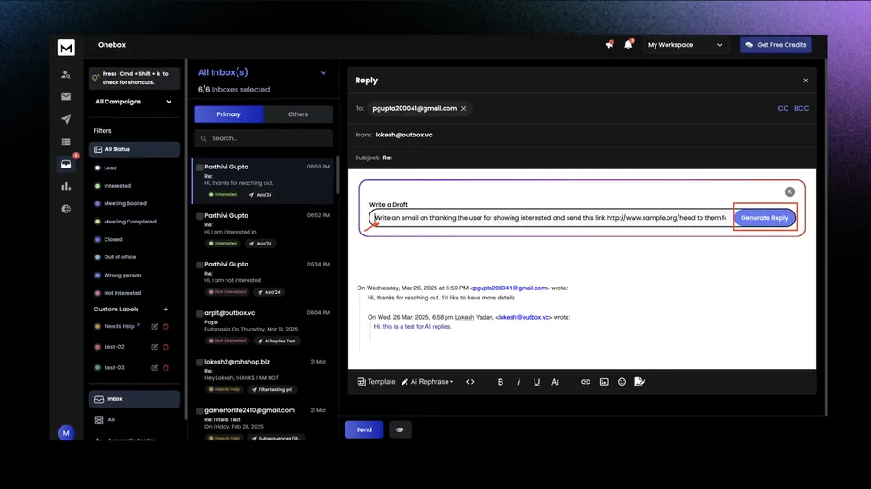Select the lokesh2@rohshop.biz email checkbox

(200, 362)
